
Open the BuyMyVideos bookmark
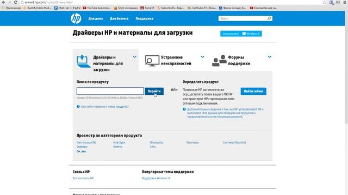38,8
